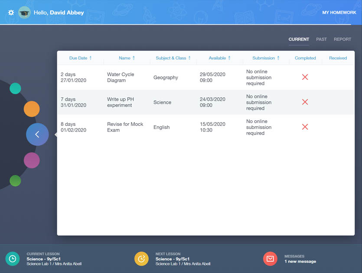
Task: Click the 'Science' subject cell in table
Action: [x=162, y=102]
